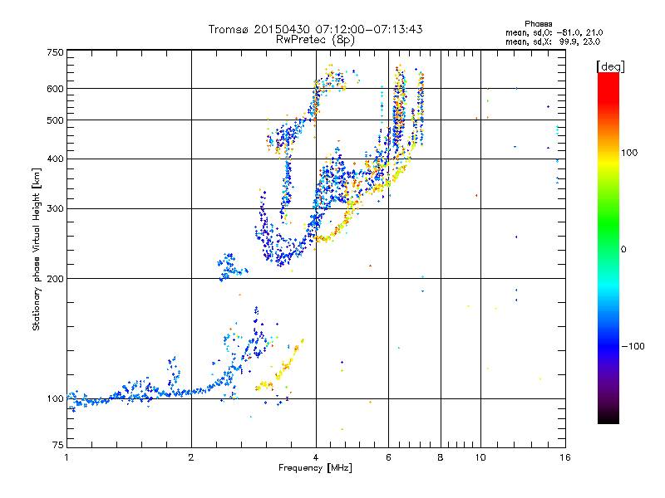Select the 'RwPretec (8p)' subtitle text

pyautogui.click(x=315, y=40)
